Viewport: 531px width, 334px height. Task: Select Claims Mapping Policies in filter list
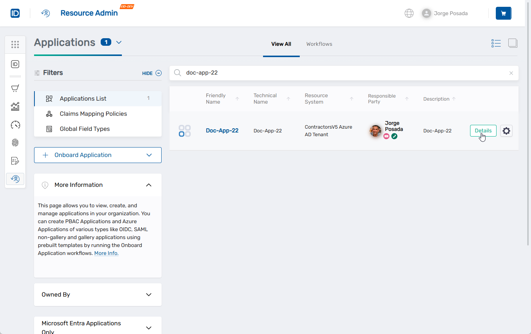click(x=93, y=114)
